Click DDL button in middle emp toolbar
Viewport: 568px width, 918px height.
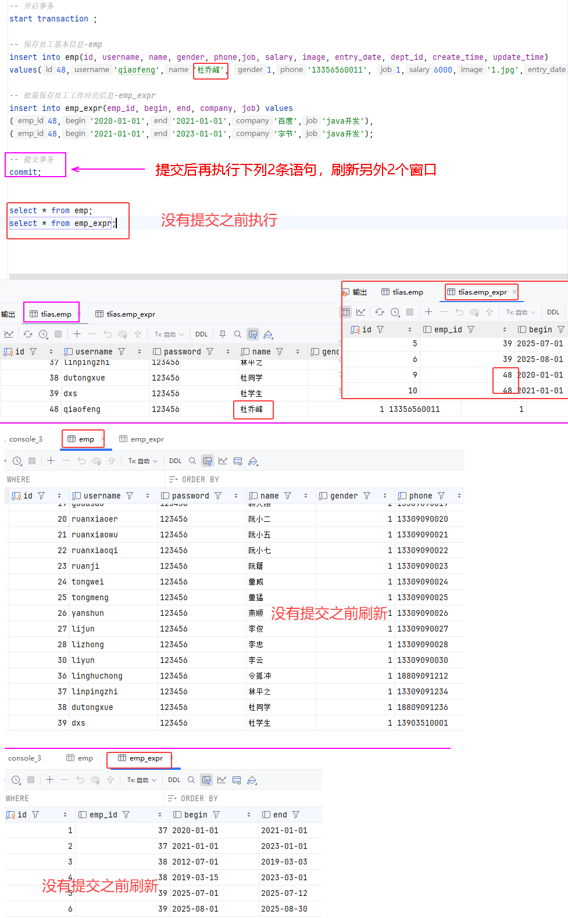pos(176,461)
